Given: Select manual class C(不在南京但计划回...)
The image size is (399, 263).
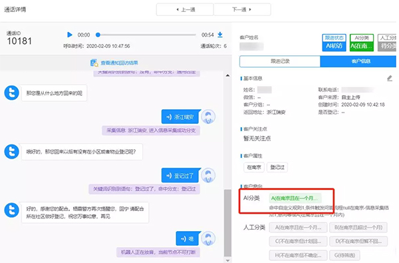Looking at the screenshot, I should (x=298, y=241).
